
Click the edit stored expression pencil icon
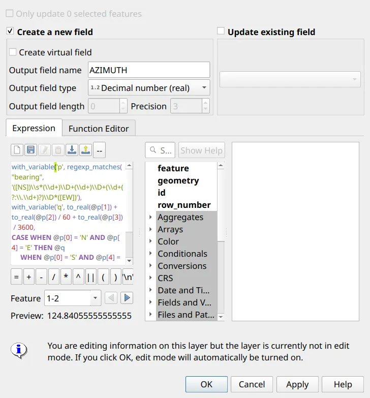pos(44,150)
